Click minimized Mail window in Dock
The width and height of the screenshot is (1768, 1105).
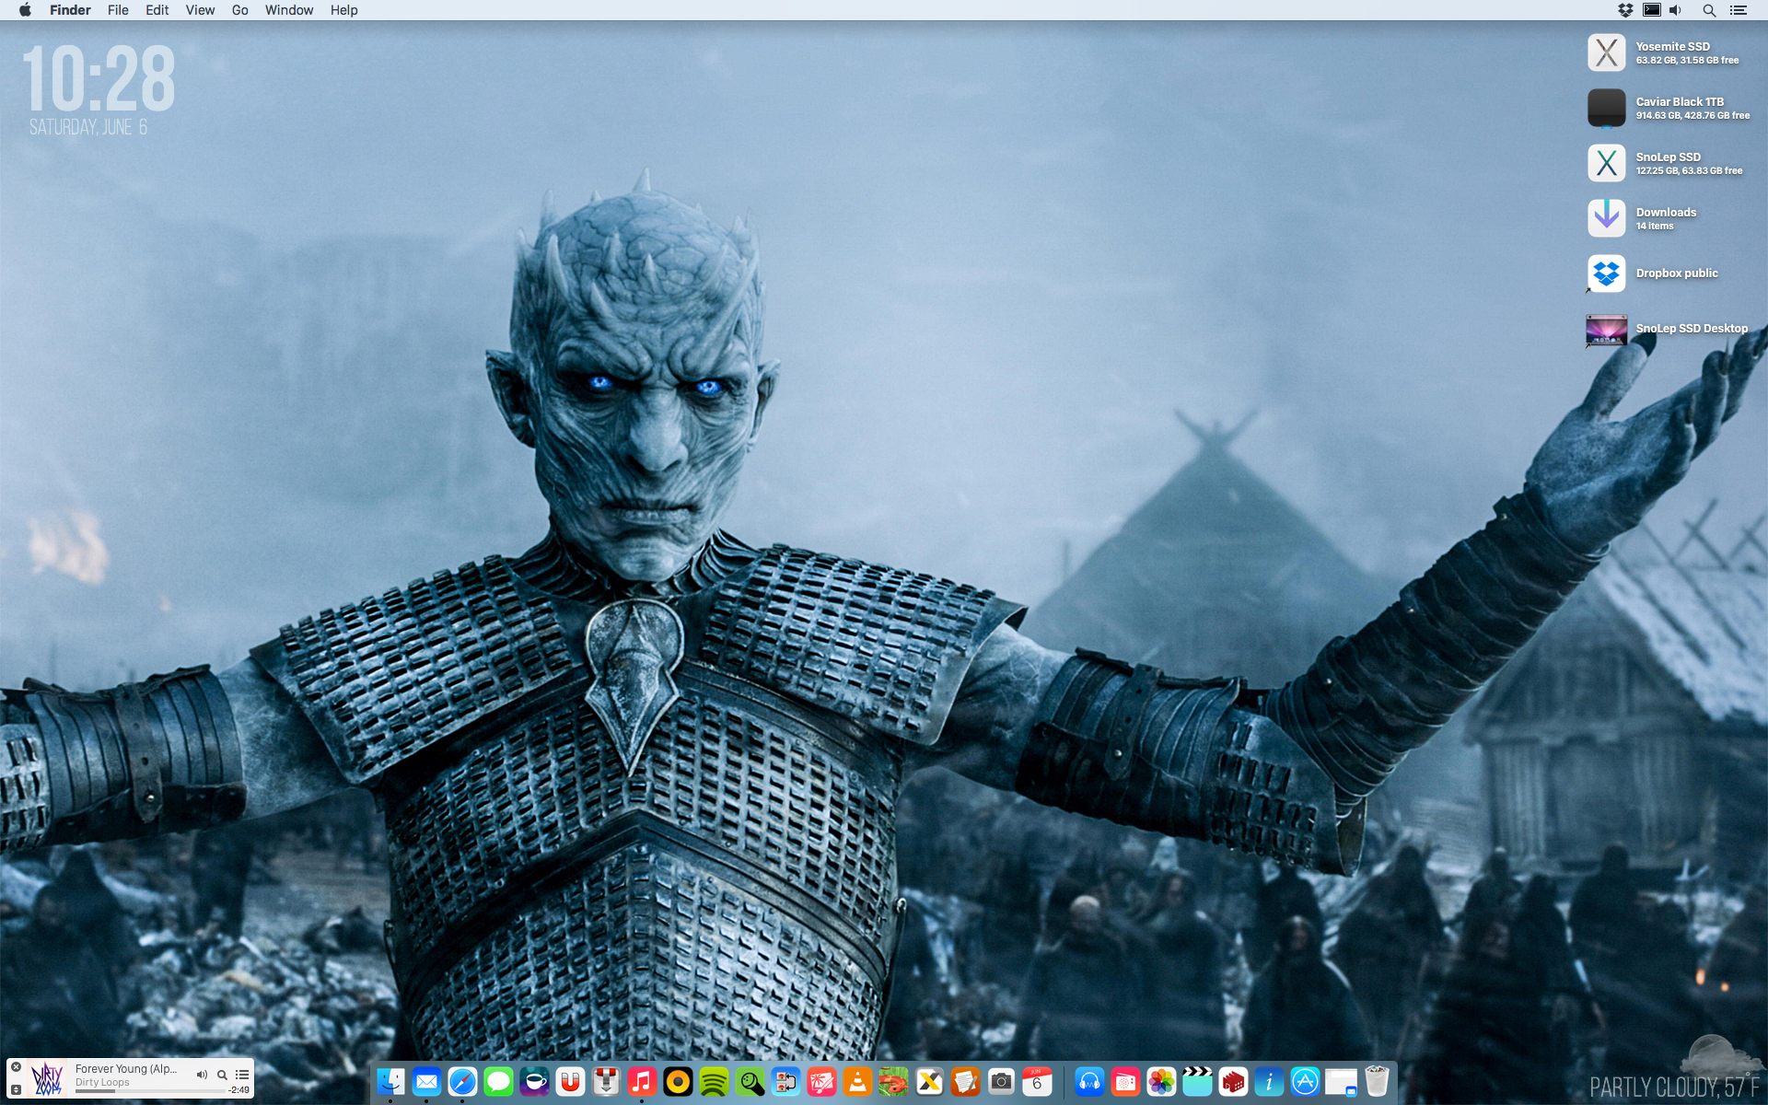[1341, 1081]
